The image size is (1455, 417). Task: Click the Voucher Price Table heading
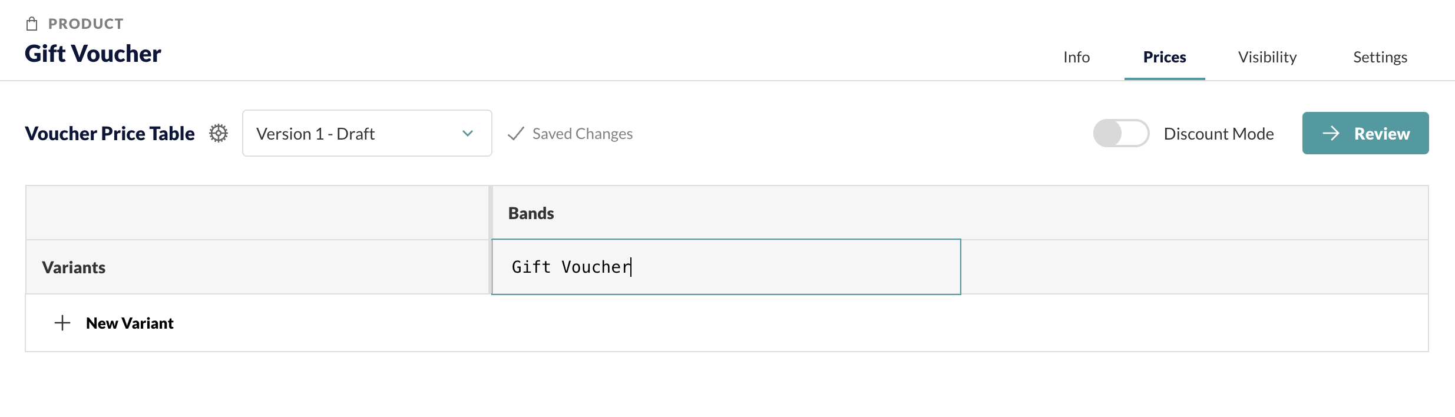[110, 134]
